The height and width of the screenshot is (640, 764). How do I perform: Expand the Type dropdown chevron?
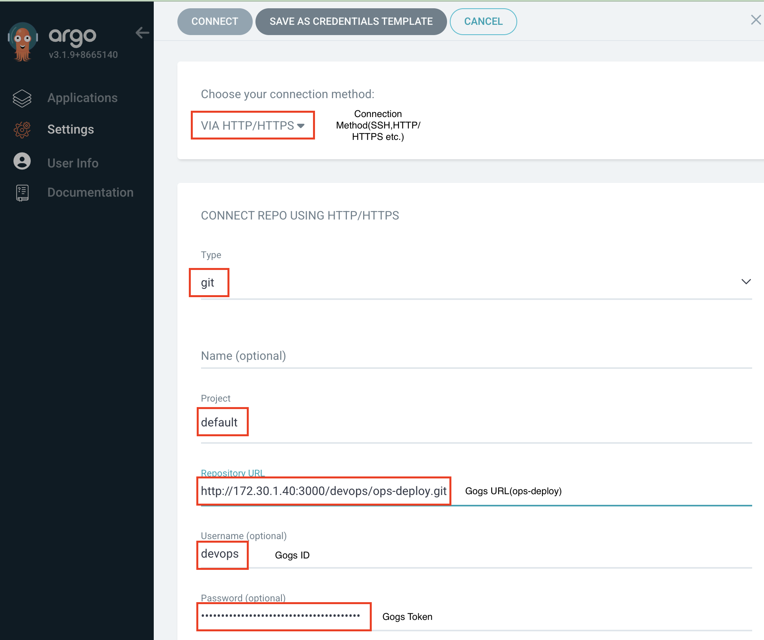point(746,282)
